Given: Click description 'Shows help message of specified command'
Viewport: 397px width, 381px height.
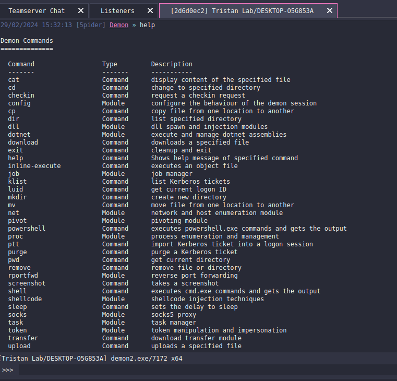Looking at the screenshot, I should [x=224, y=158].
